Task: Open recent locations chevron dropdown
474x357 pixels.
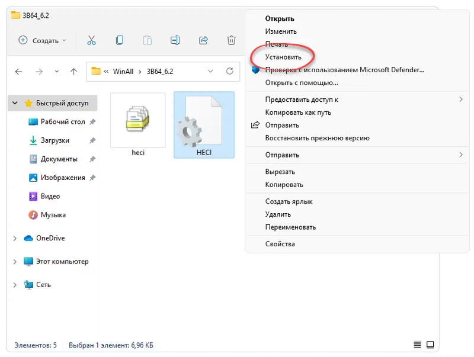Action: click(x=57, y=72)
